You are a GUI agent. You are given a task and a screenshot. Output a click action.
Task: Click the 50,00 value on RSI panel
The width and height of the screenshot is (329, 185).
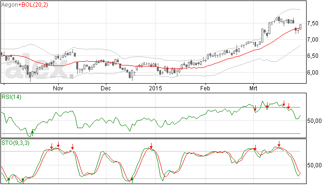tap(314, 121)
